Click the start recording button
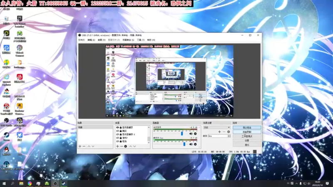 pos(247,132)
